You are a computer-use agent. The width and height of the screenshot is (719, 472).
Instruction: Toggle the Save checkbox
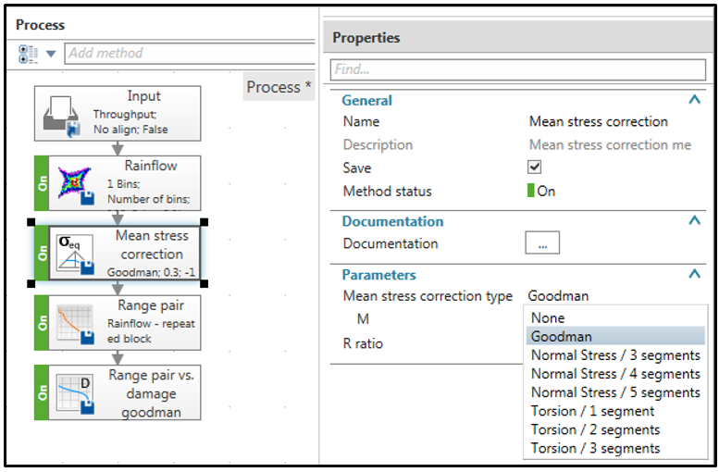[534, 168]
